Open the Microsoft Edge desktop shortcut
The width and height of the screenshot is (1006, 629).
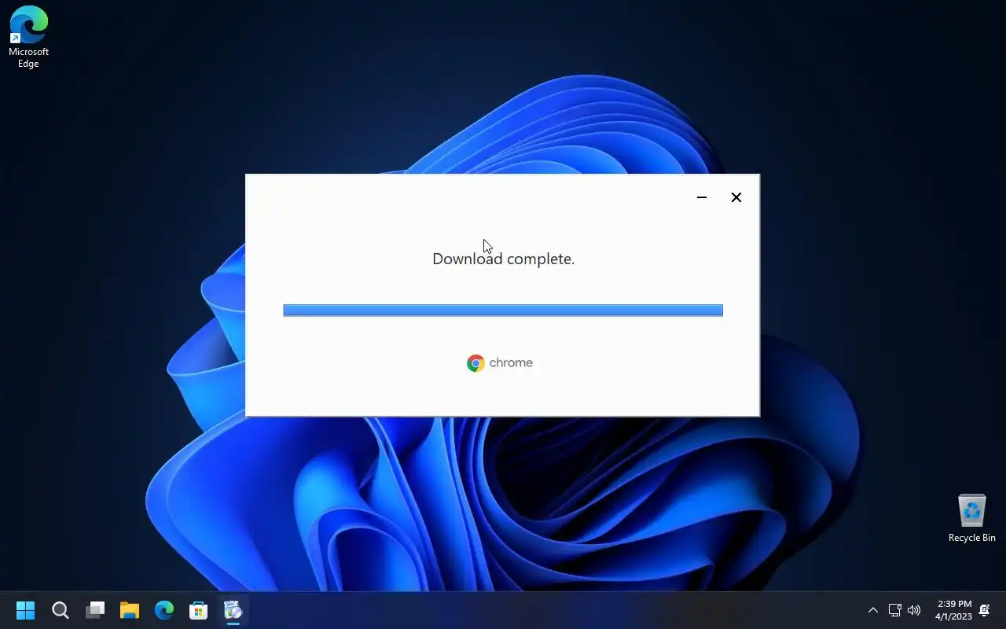tap(28, 37)
